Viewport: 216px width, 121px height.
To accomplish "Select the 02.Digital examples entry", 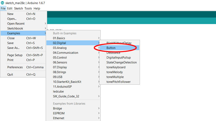I will pos(73,43).
